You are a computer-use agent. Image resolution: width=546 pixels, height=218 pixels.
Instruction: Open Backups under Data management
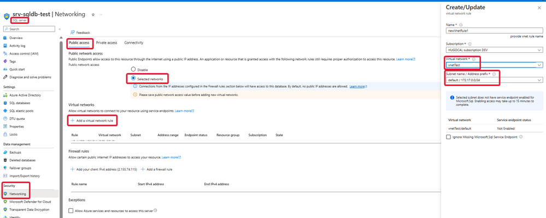tap(15, 153)
